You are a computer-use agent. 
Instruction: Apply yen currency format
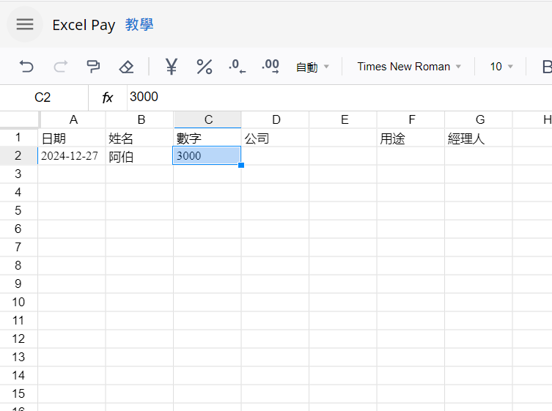tap(172, 67)
